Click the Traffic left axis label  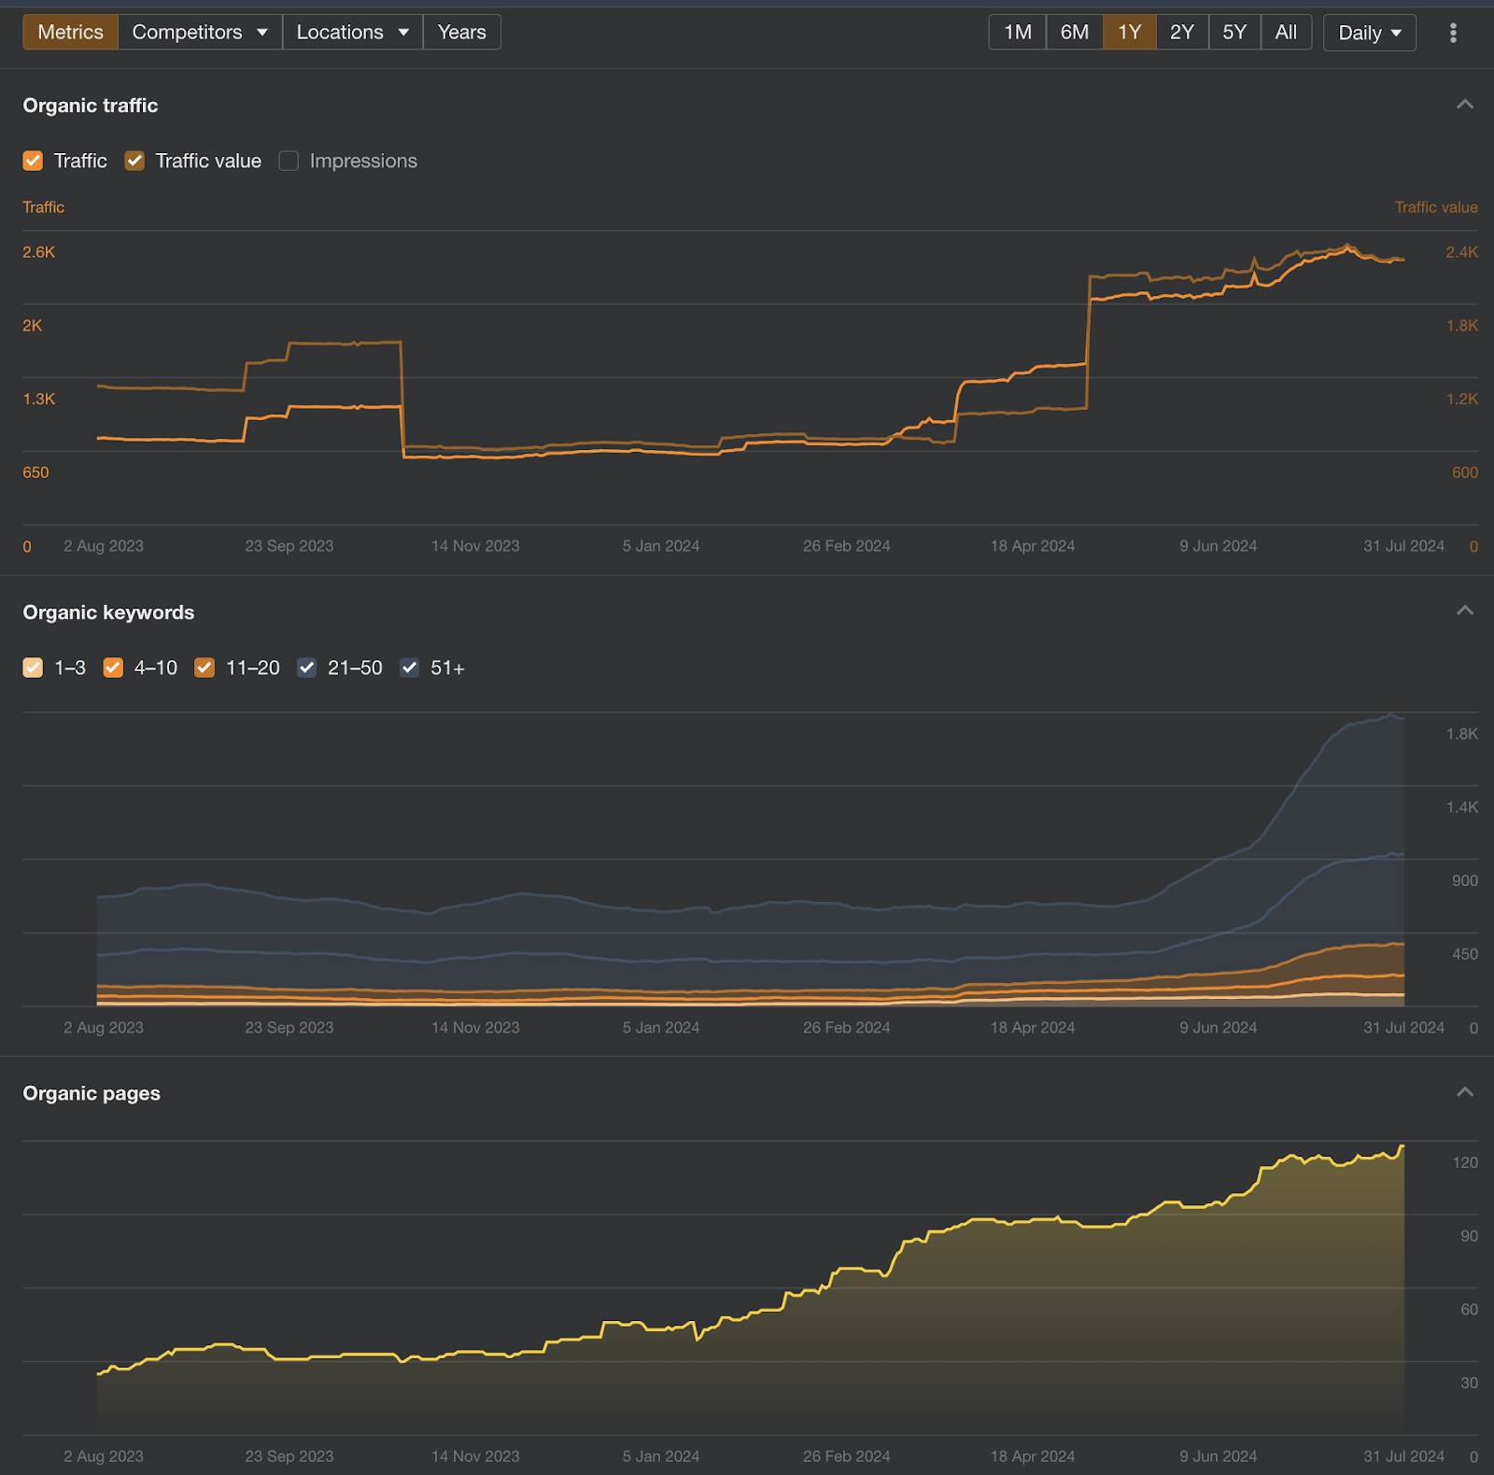click(44, 207)
